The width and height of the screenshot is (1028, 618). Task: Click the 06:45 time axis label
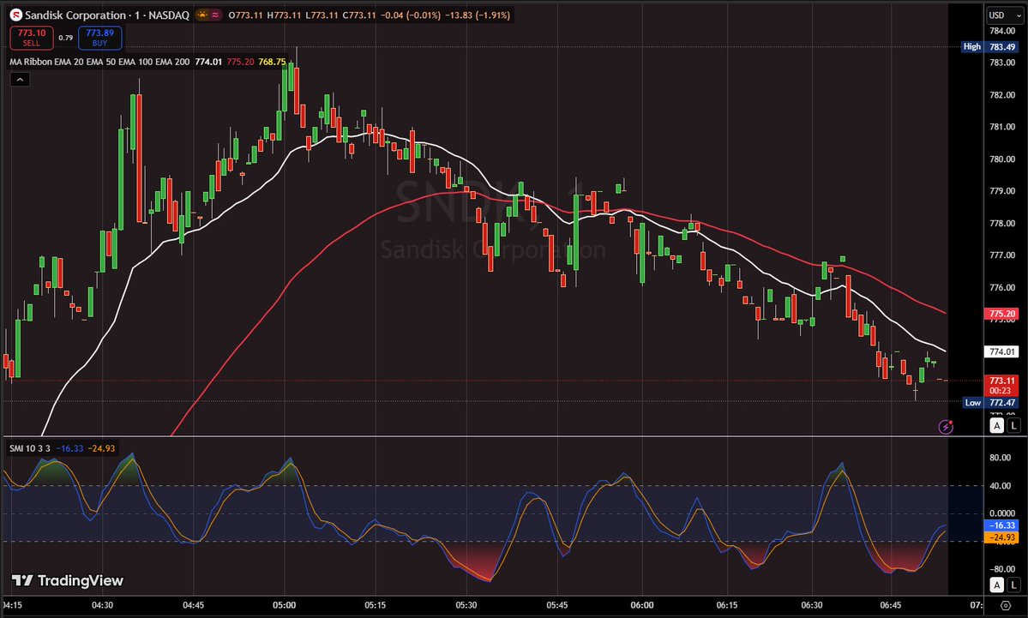(890, 605)
